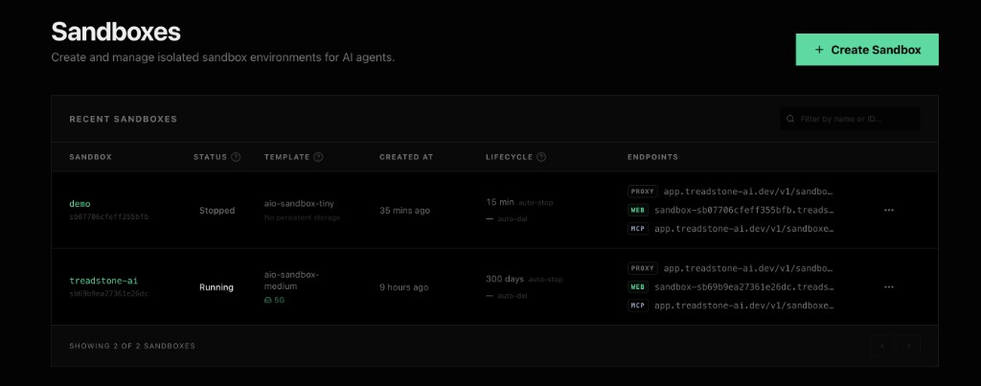
Task: Click sandbox ID sb07706cfeff355bfb
Action: [x=109, y=217]
